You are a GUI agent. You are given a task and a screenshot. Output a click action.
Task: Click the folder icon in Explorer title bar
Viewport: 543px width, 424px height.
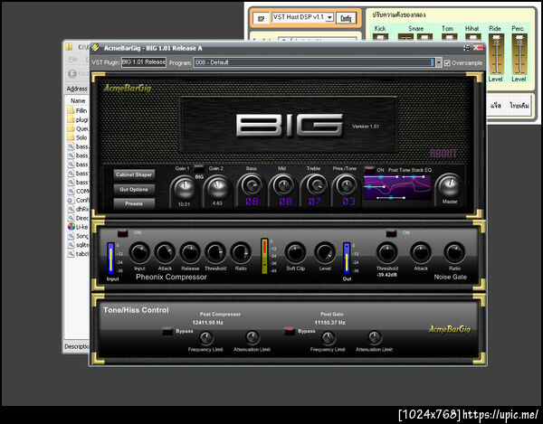click(69, 47)
